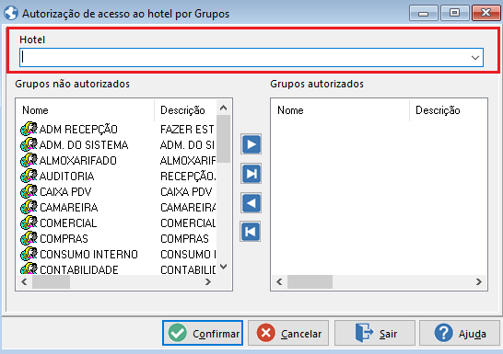Click the COMERCIAL group icon
This screenshot has height=354, width=503.
tap(29, 223)
